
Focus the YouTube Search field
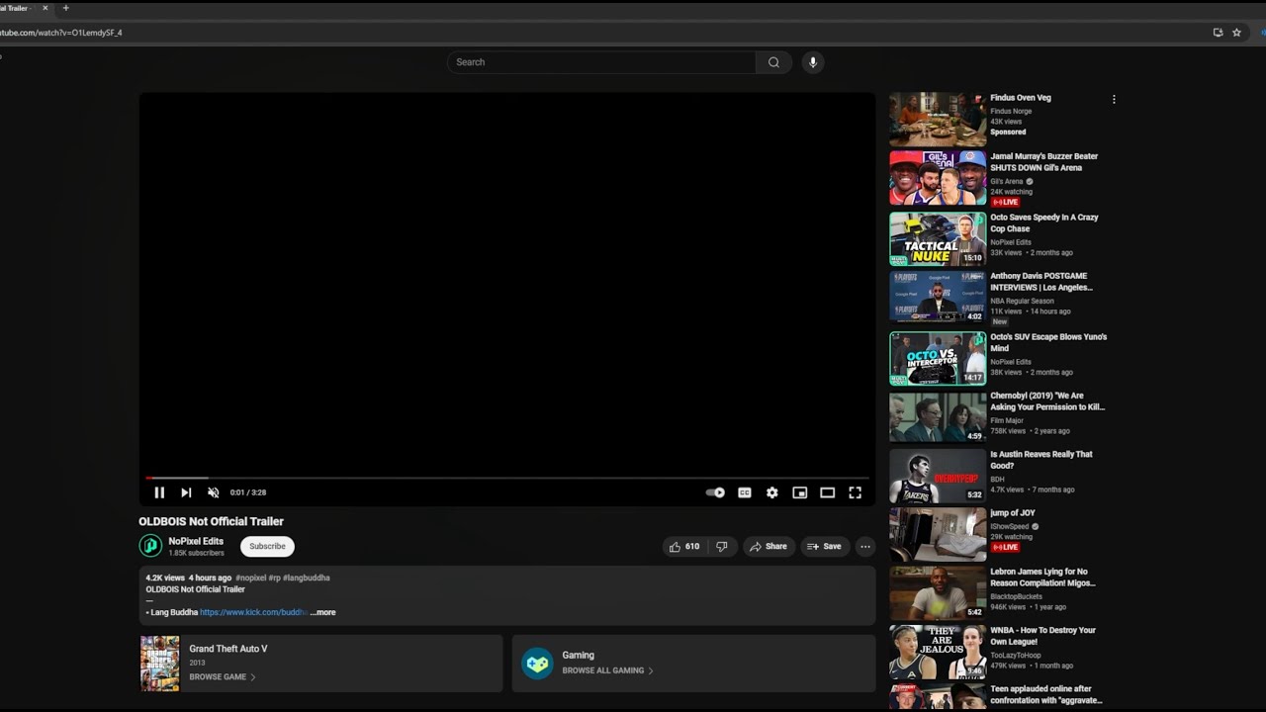pyautogui.click(x=601, y=62)
